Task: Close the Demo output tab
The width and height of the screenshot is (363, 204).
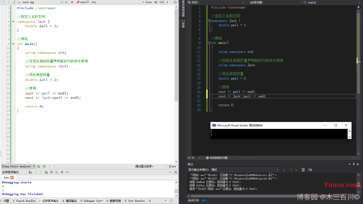Action: [12, 177]
